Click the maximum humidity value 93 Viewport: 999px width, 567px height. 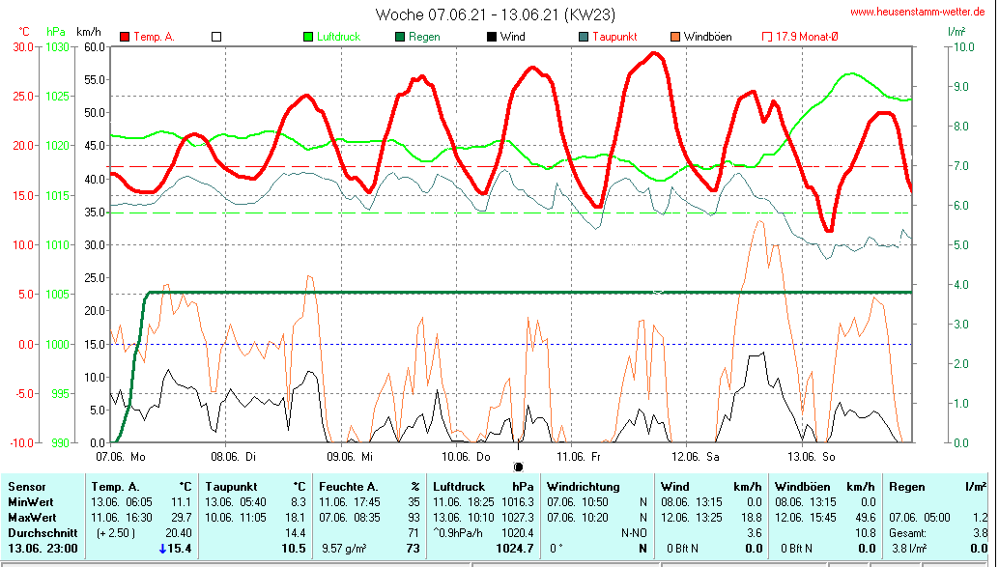(x=414, y=518)
